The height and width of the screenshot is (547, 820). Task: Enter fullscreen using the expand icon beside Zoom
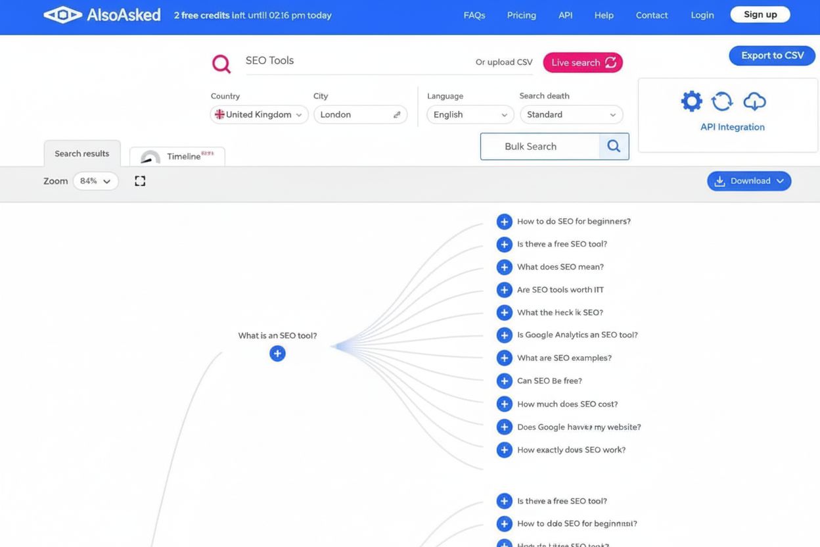coord(140,180)
